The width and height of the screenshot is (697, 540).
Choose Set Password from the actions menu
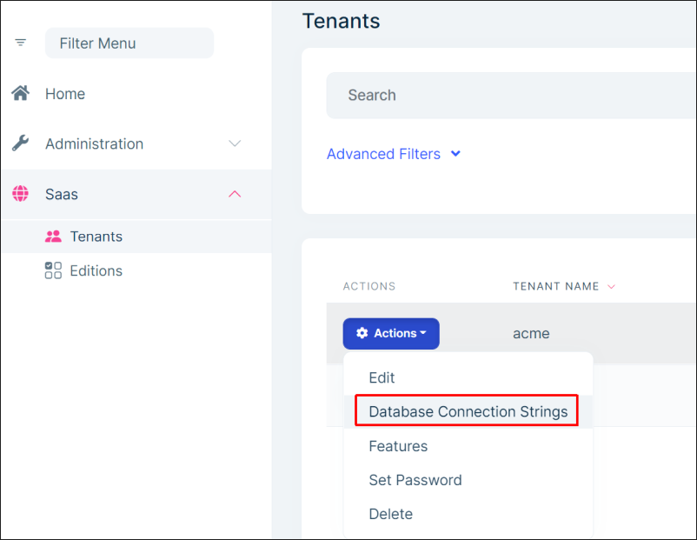click(415, 480)
